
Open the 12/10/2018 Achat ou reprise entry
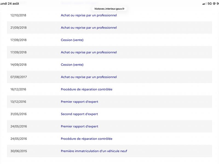pos(89,15)
